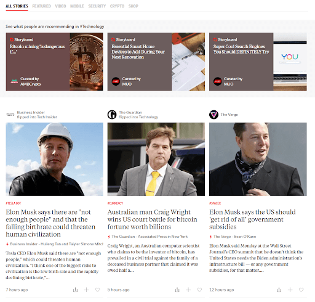Flip the Craig Wright story with plus icon

click(x=188, y=290)
